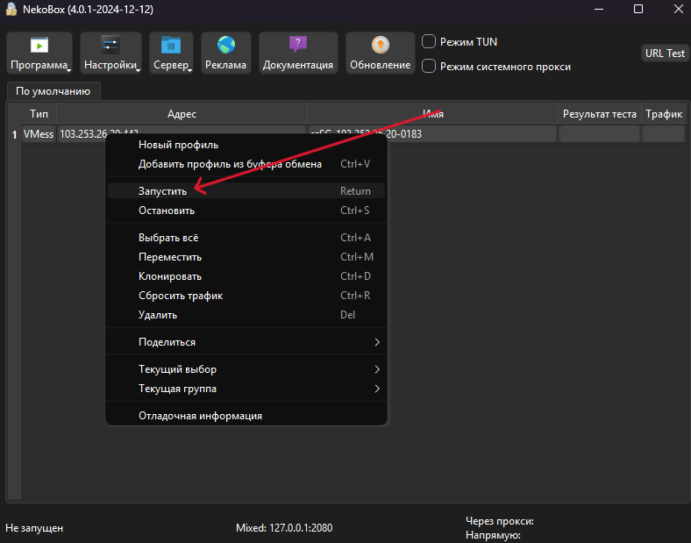Open the Настройки sliders icon
This screenshot has width=691, height=543.
tap(110, 46)
